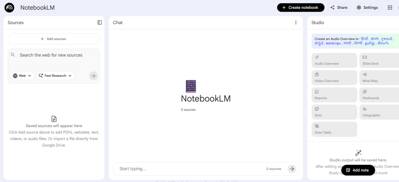Click the Quiz tile

pyautogui.click(x=334, y=112)
